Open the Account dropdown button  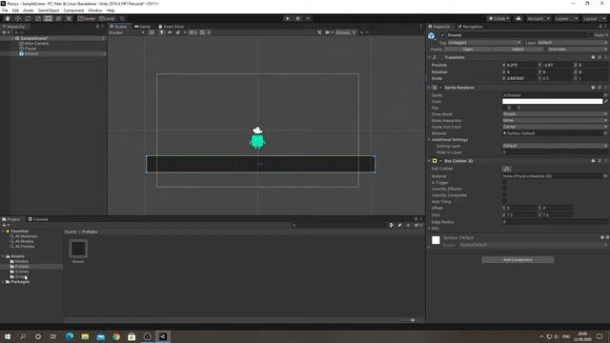coord(539,18)
